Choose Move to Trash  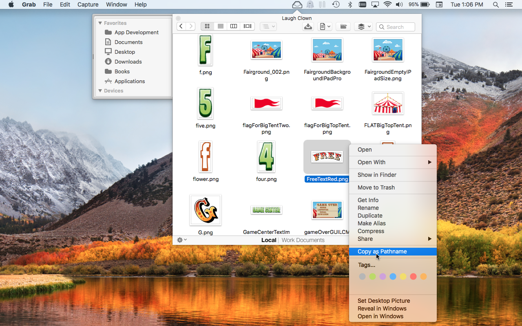click(x=393, y=187)
